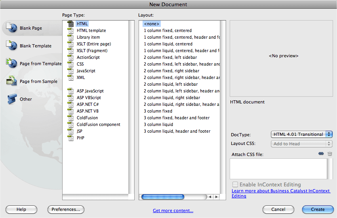Viewport: 337px width, 218px height.
Task: Select the <none> layout
Action: [152, 24]
